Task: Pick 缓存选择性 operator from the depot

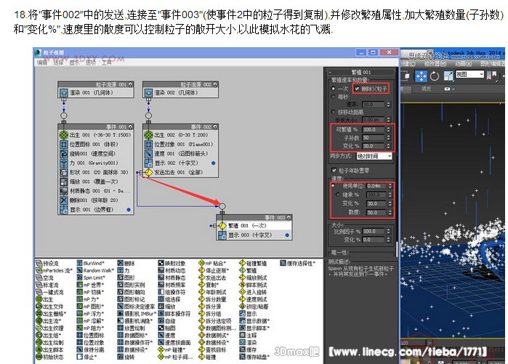Action: (x=297, y=263)
